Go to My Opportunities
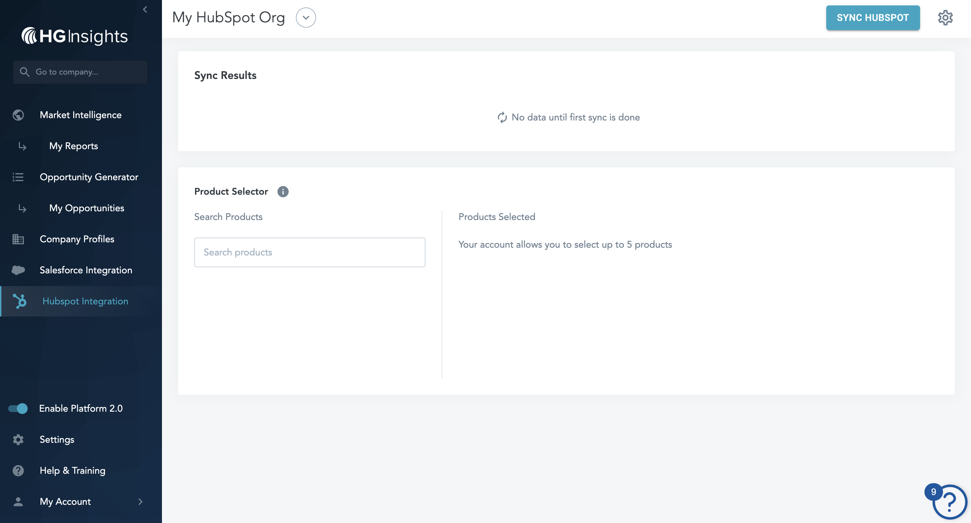The width and height of the screenshot is (971, 523). pyautogui.click(x=87, y=208)
